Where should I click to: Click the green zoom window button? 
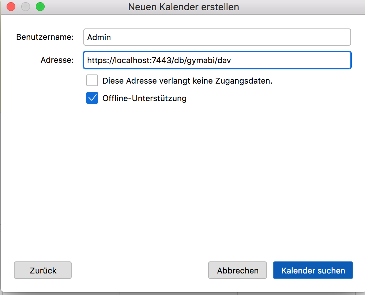(40, 7)
